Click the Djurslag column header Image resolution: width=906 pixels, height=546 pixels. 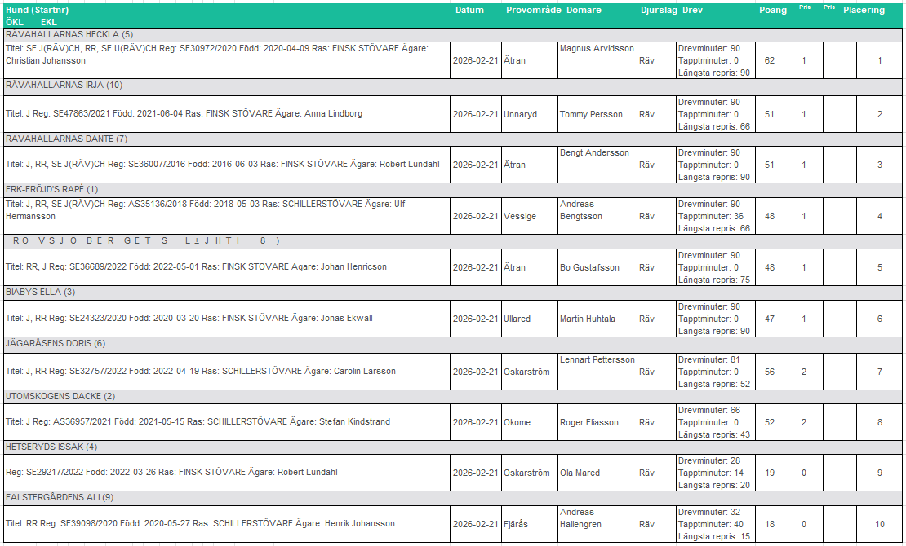click(x=659, y=11)
